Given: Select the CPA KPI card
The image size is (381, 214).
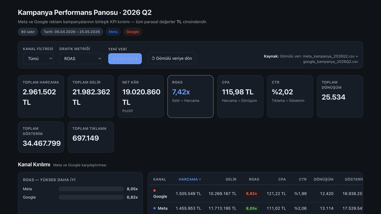Looking at the screenshot, I should 240,97.
